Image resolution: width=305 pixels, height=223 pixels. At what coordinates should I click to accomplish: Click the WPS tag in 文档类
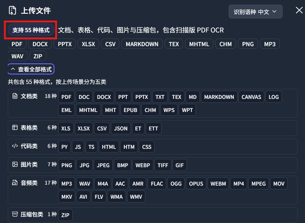(x=169, y=110)
